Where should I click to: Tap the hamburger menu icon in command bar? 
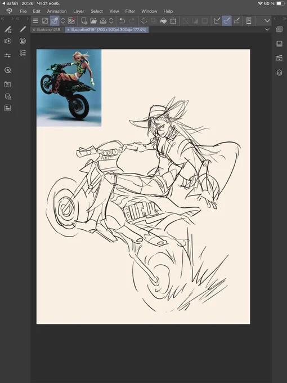tap(35, 21)
